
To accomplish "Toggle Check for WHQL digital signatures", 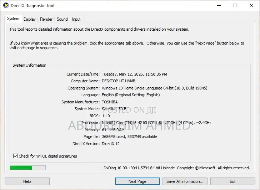I will [x=45, y=156].
